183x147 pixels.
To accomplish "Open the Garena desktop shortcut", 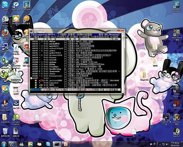I will 177,104.
